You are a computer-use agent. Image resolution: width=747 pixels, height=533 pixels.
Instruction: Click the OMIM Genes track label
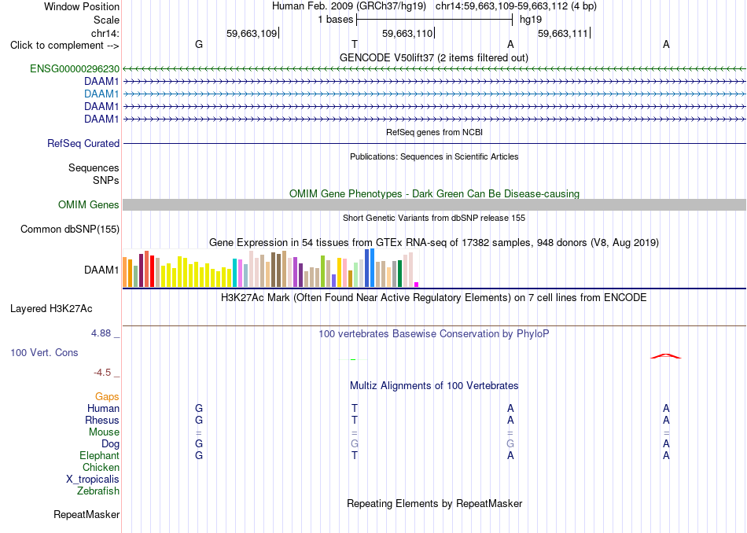point(89,205)
